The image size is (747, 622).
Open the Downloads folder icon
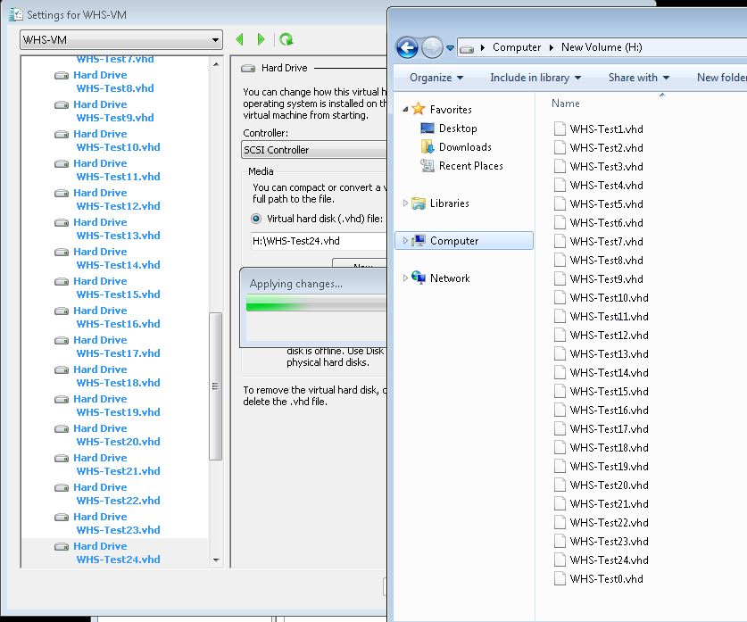pos(427,147)
